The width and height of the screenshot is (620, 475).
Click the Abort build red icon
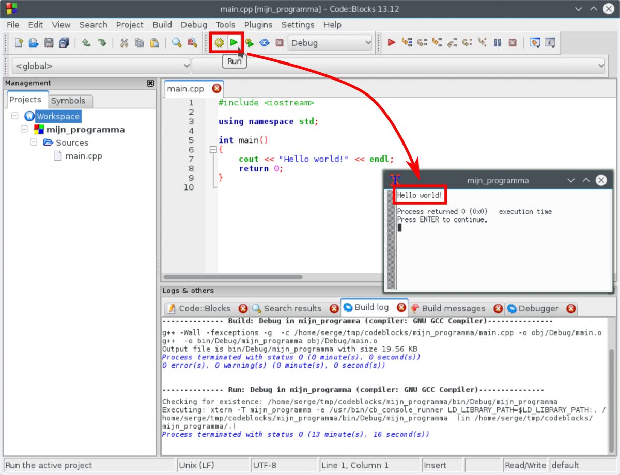point(279,43)
